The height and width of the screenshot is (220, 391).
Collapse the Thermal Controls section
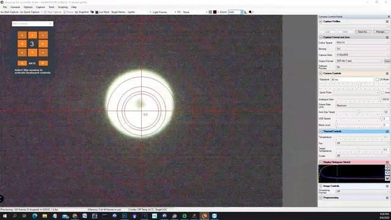point(321,131)
